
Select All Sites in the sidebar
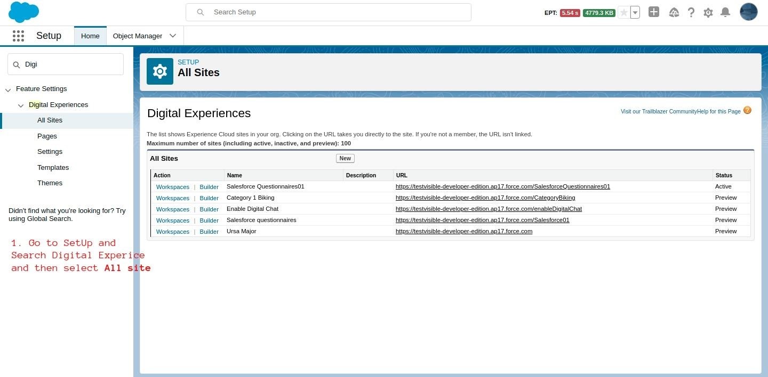50,120
